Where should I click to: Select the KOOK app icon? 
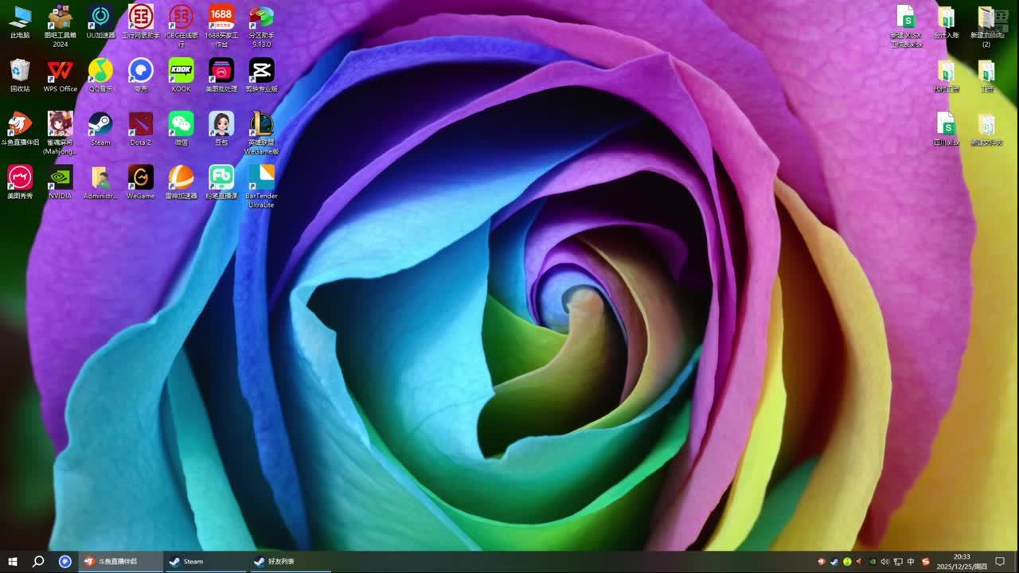181,72
